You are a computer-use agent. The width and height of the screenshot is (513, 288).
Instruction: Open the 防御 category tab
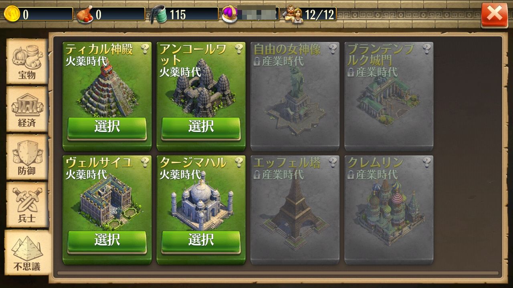pyautogui.click(x=27, y=158)
